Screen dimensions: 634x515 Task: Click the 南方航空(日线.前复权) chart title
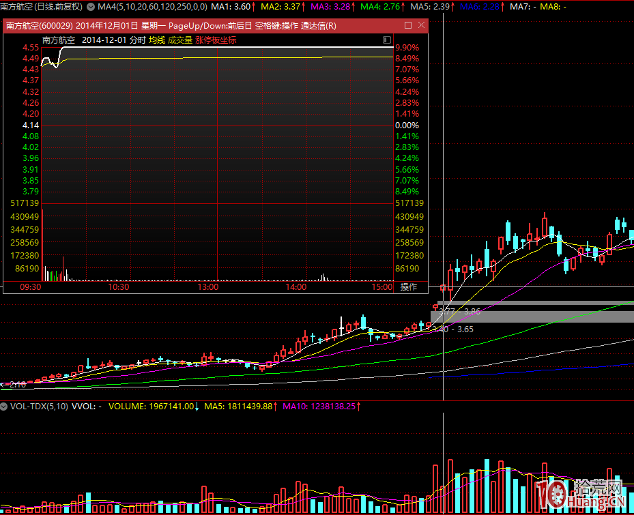(x=41, y=7)
